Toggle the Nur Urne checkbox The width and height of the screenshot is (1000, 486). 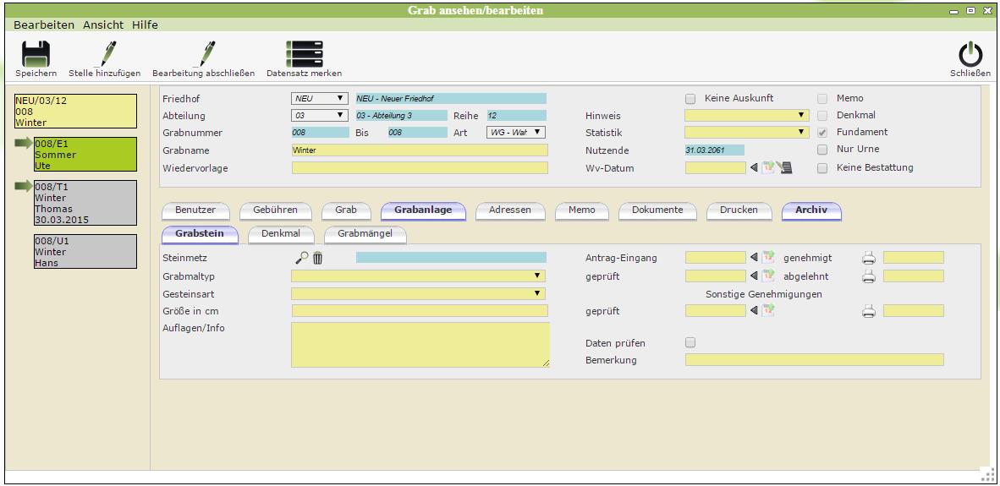click(x=822, y=150)
